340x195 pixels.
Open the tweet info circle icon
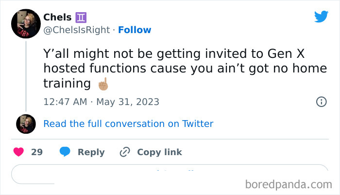(321, 102)
